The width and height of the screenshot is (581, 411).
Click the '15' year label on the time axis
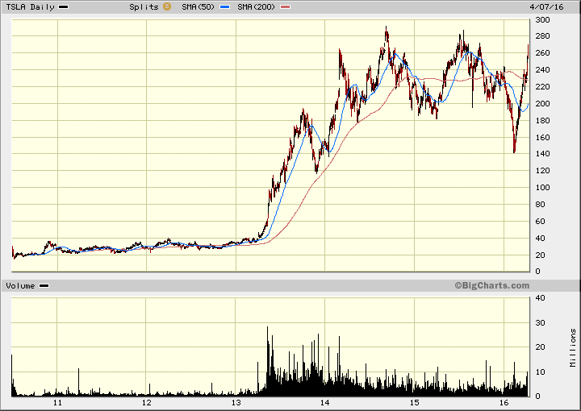tap(414, 402)
